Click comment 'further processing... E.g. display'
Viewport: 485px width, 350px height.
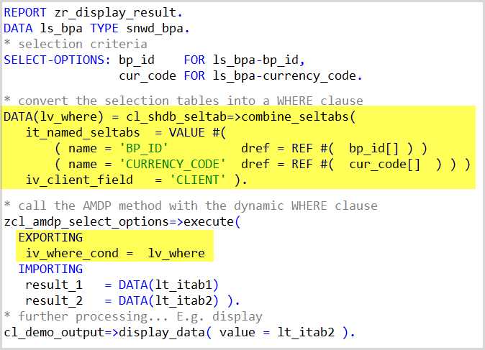tap(133, 317)
